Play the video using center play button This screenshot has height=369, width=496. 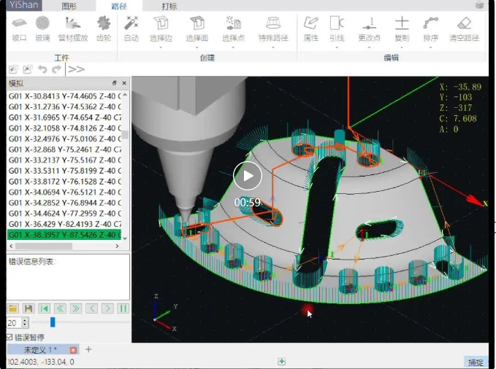(248, 176)
